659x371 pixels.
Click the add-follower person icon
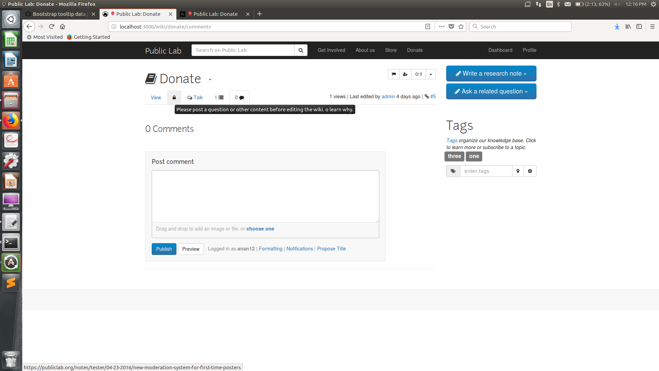click(x=405, y=74)
